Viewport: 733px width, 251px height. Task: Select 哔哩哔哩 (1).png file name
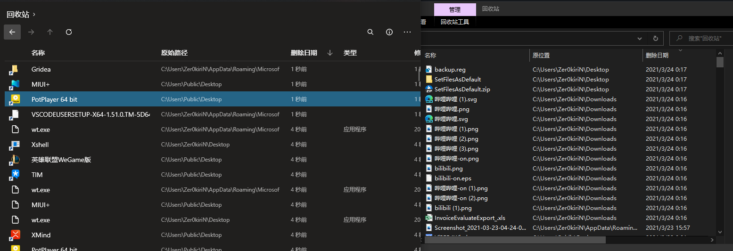[x=456, y=129]
